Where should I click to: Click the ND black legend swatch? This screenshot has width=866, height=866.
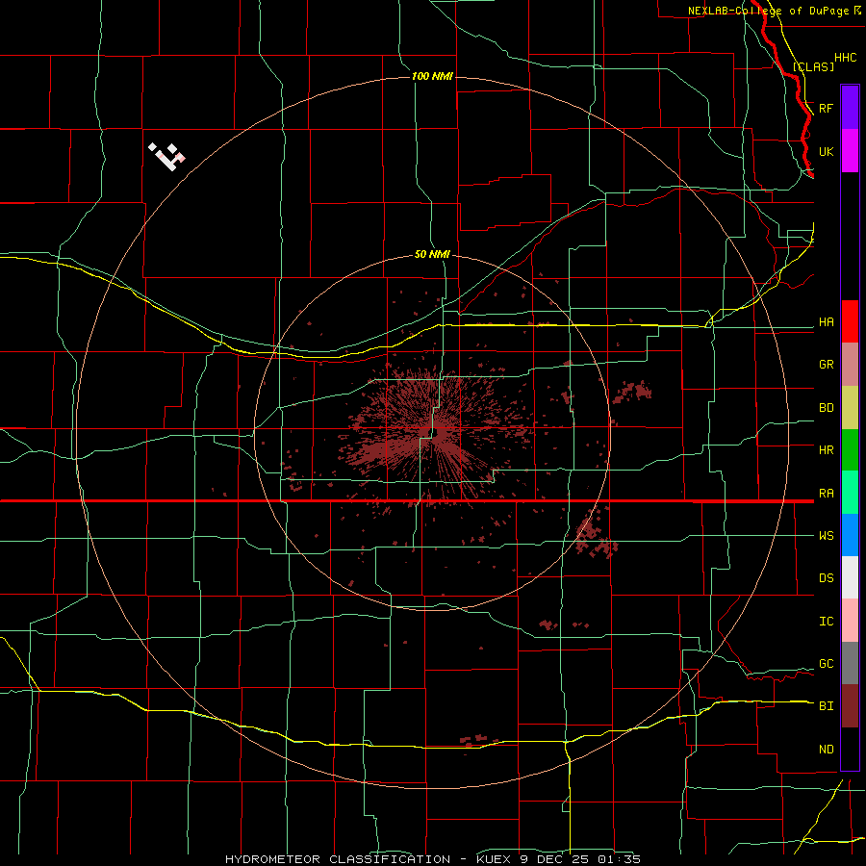pos(850,749)
